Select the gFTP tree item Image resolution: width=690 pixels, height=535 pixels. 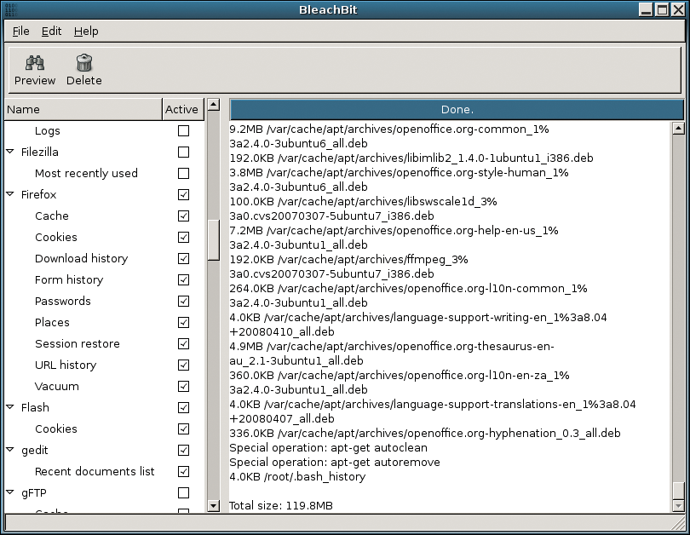[x=34, y=492]
